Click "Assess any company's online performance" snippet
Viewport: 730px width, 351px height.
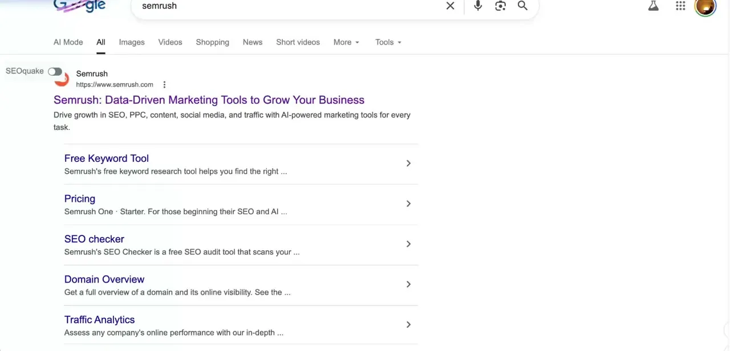tap(174, 333)
